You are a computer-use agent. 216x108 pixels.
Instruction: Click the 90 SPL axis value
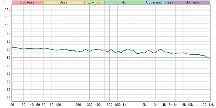coord(9,41)
